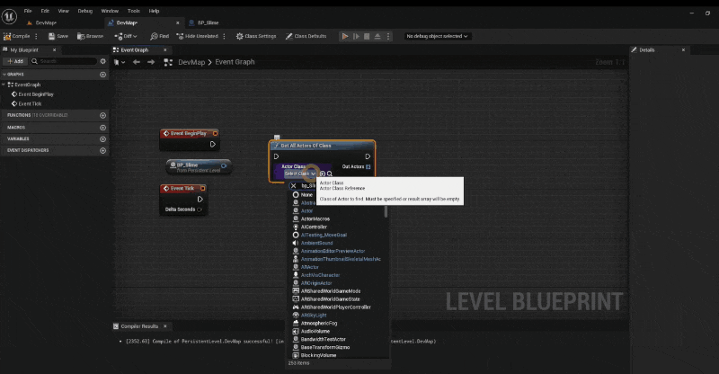The height and width of the screenshot is (374, 719).
Task: Open compile options three-dot menu
Action: point(36,36)
